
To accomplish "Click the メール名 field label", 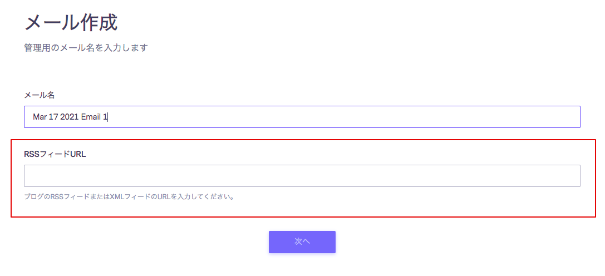I will click(x=40, y=95).
